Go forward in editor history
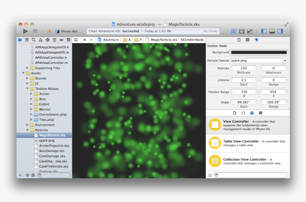 (91, 40)
